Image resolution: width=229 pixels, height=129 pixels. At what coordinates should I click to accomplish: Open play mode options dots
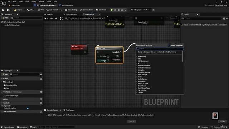(125, 10)
